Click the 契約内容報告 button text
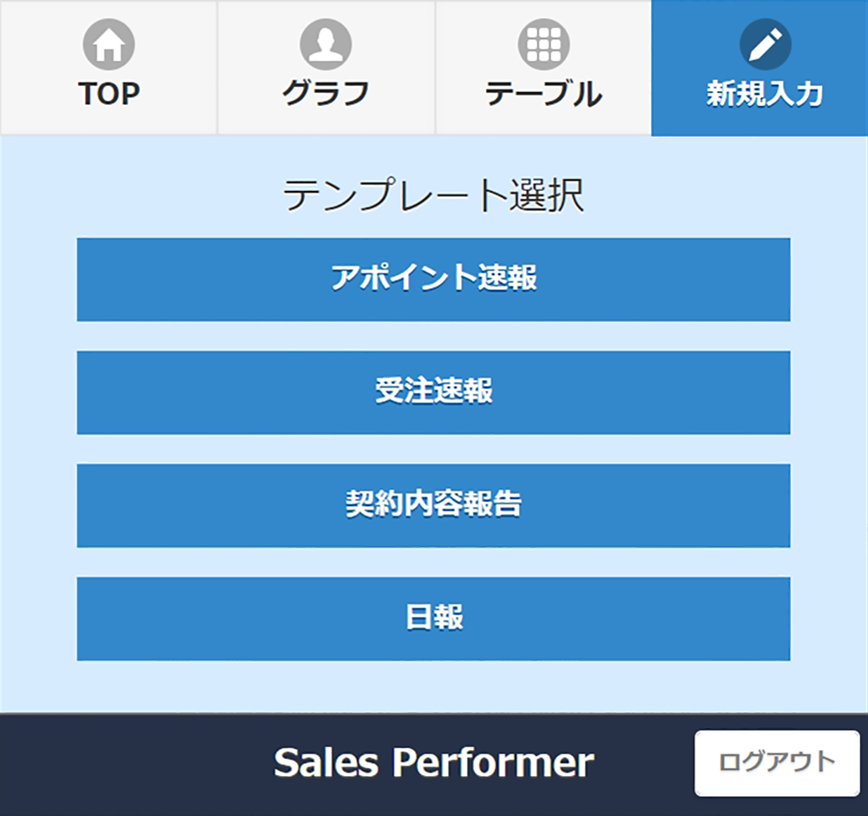868x816 pixels. pos(433,504)
